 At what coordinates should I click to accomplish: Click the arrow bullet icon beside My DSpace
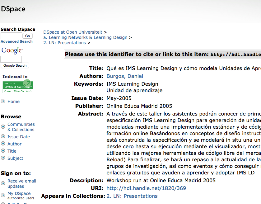coord(3,195)
